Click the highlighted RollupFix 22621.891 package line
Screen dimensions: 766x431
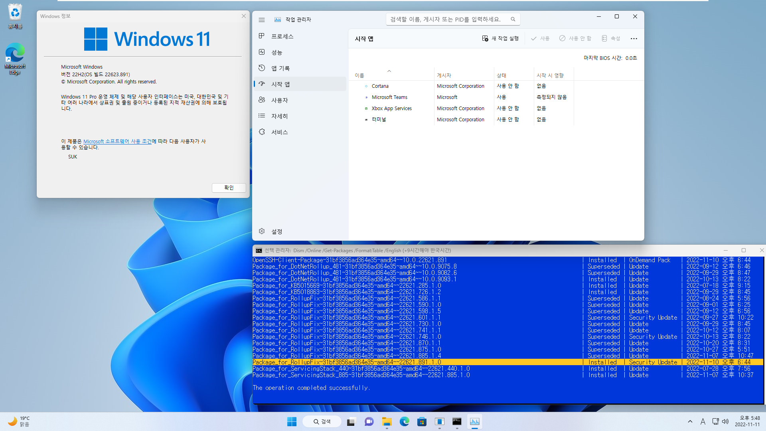click(x=507, y=362)
